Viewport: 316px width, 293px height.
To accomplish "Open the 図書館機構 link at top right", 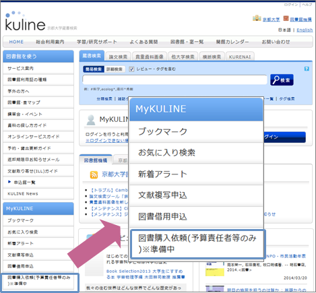I will [301, 20].
